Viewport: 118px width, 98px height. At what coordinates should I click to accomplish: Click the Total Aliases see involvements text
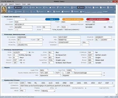pyautogui.click(x=66, y=30)
